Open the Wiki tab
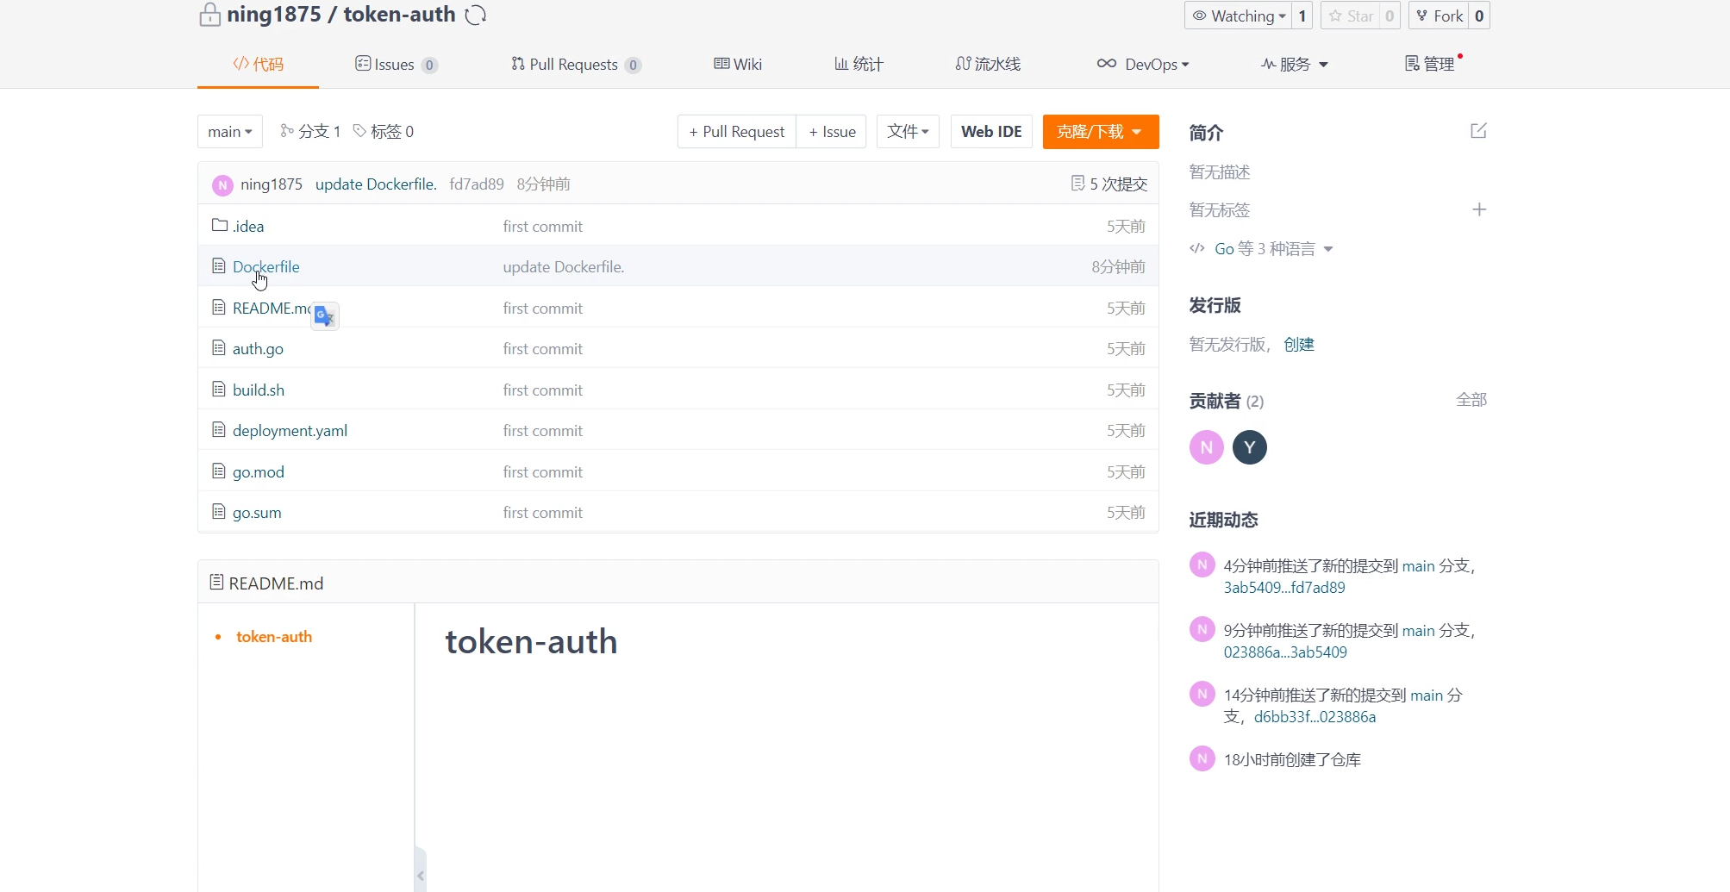 pos(738,65)
